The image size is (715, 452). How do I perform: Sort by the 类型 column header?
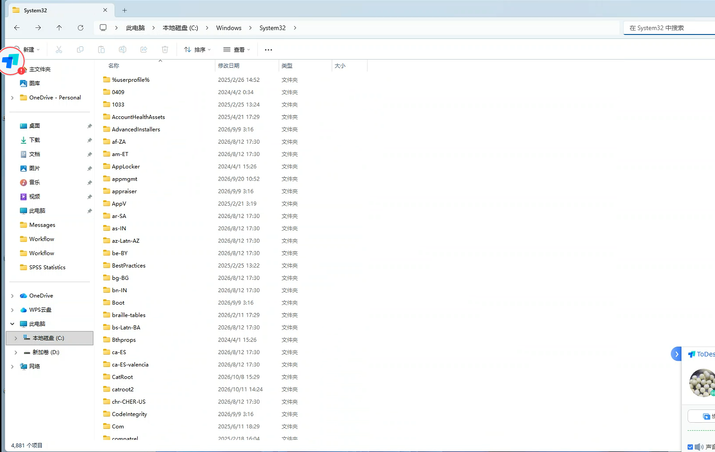tap(287, 66)
